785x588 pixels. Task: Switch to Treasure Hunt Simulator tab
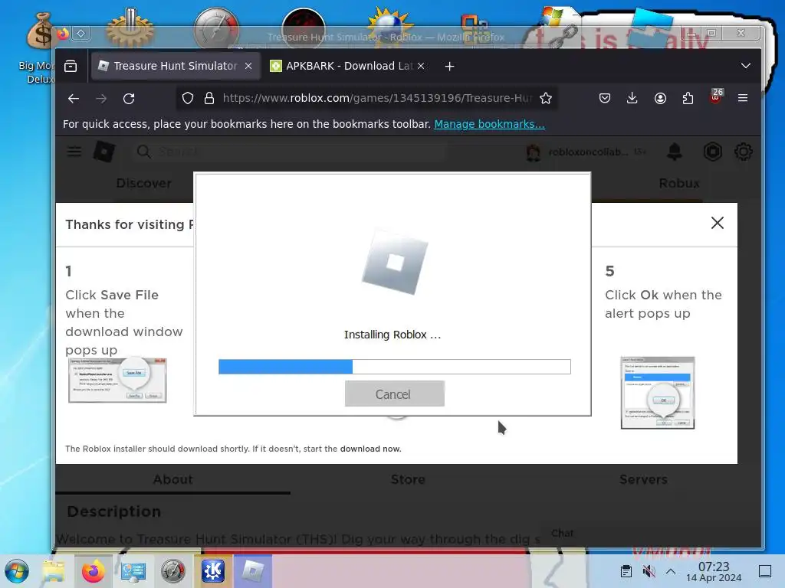(x=176, y=66)
